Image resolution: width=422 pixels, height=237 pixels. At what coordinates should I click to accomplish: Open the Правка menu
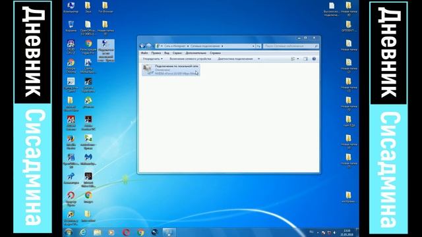[156, 53]
